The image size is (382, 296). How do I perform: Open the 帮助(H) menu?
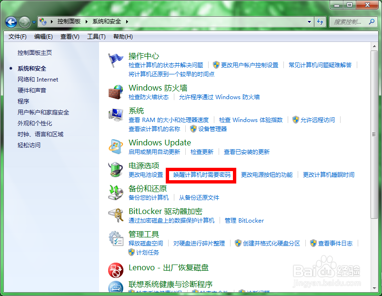pyautogui.click(x=123, y=37)
